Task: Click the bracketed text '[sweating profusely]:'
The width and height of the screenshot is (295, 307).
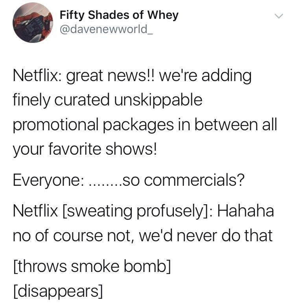Action: point(138,211)
